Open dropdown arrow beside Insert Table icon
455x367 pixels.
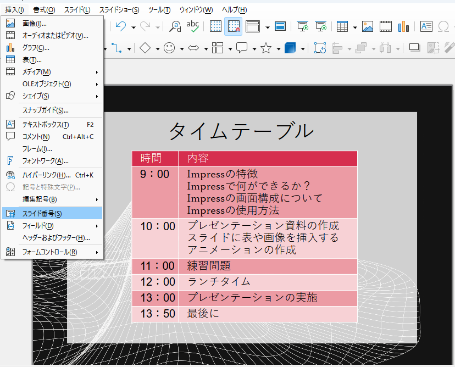coord(355,27)
